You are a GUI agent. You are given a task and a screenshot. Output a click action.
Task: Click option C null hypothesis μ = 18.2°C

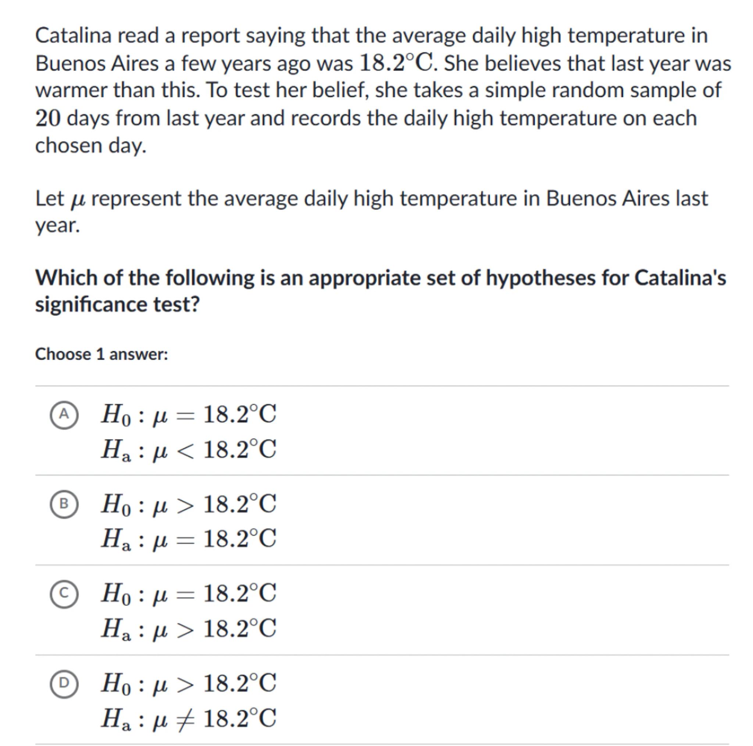point(189,593)
